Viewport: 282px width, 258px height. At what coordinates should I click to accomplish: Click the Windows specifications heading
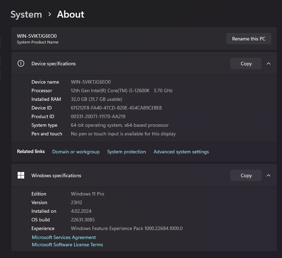coord(56,175)
